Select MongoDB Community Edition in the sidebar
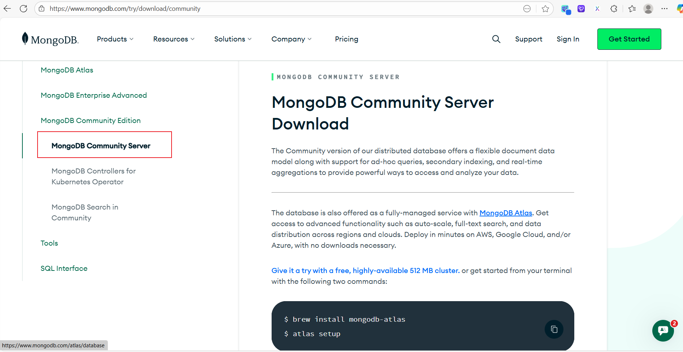683x352 pixels. click(x=91, y=120)
